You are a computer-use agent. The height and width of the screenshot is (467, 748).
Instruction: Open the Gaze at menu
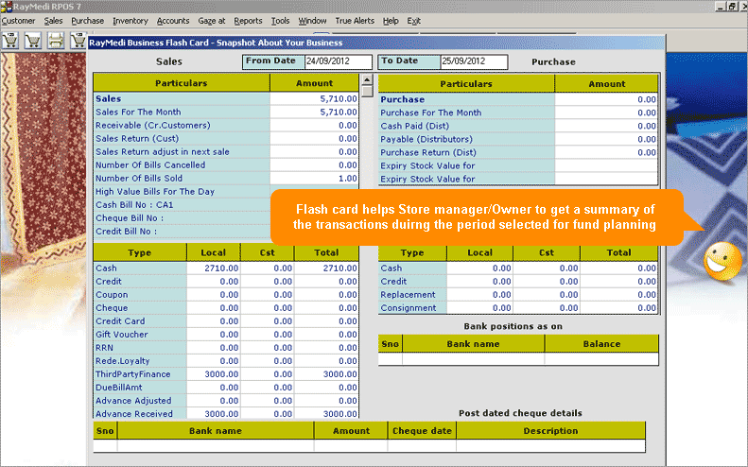211,20
